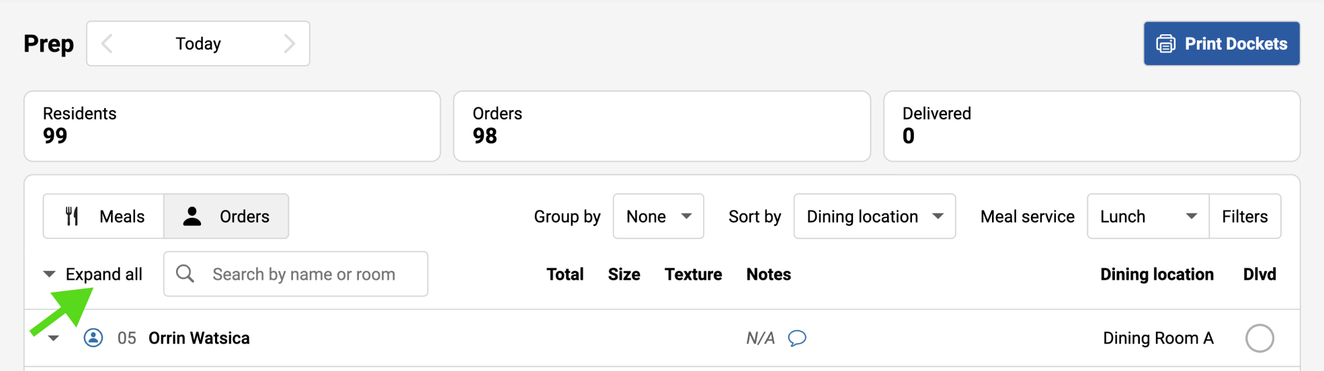Image resolution: width=1324 pixels, height=371 pixels.
Task: Click the Delivered summary card
Action: point(1091,126)
